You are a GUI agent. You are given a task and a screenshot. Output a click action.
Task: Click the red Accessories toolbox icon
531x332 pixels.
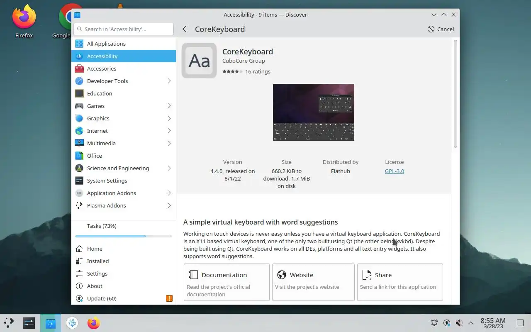coord(79,68)
